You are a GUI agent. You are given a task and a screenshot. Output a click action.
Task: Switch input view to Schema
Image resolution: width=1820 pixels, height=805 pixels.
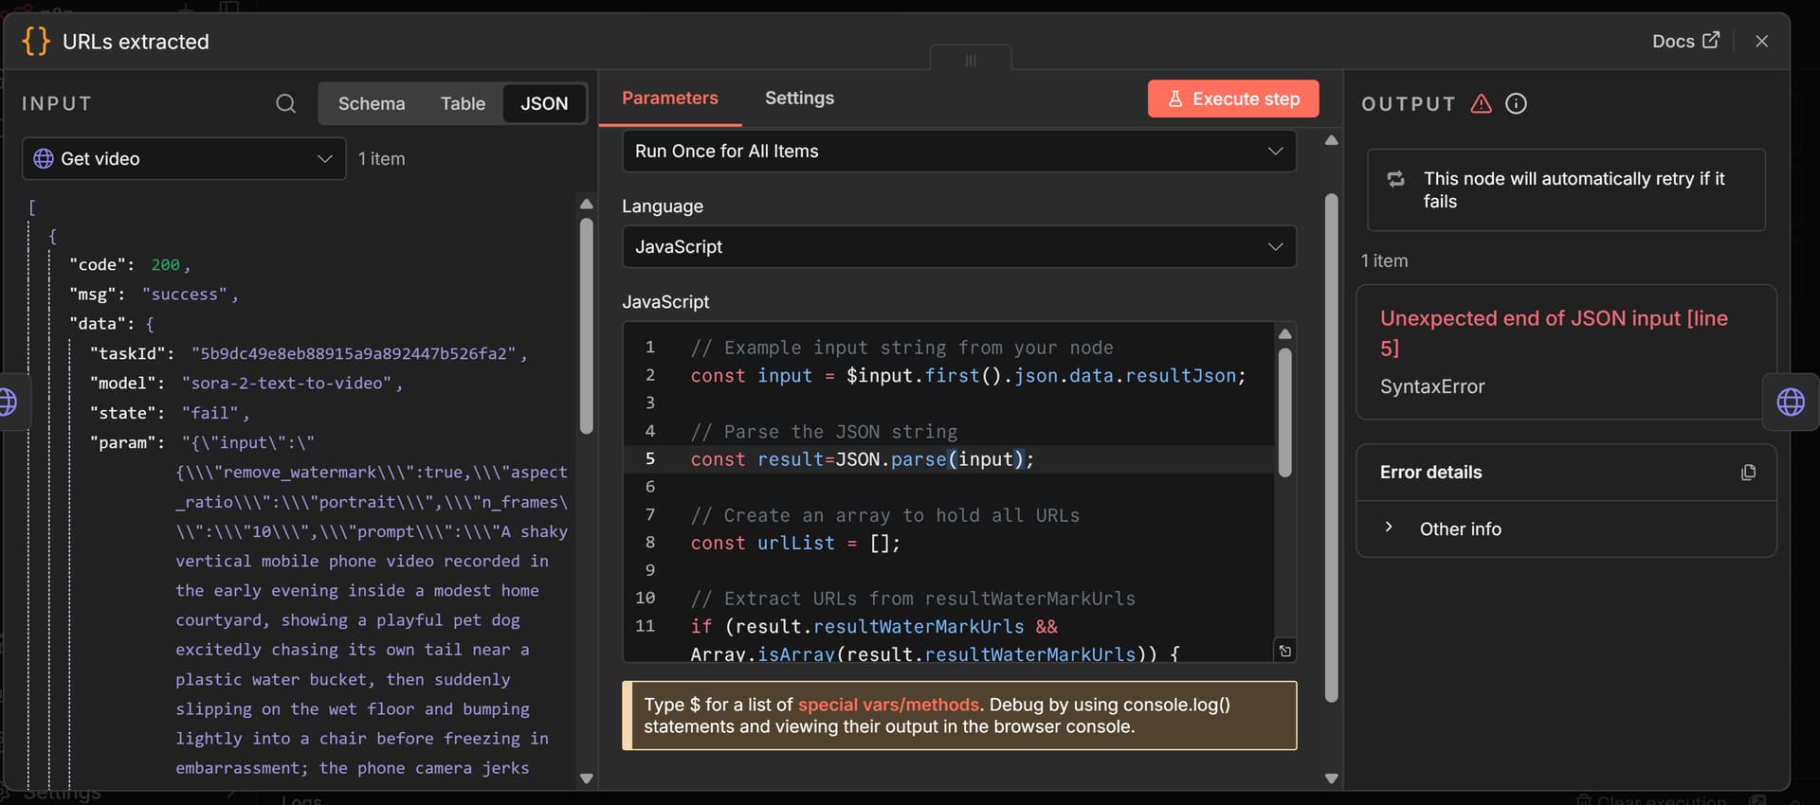371,103
